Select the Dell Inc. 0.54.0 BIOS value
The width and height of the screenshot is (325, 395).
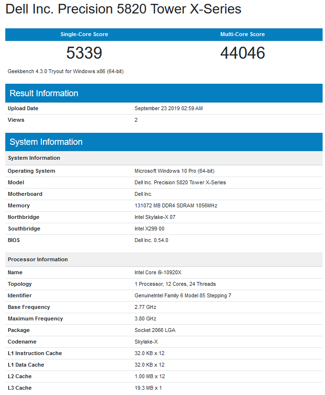[x=151, y=240]
